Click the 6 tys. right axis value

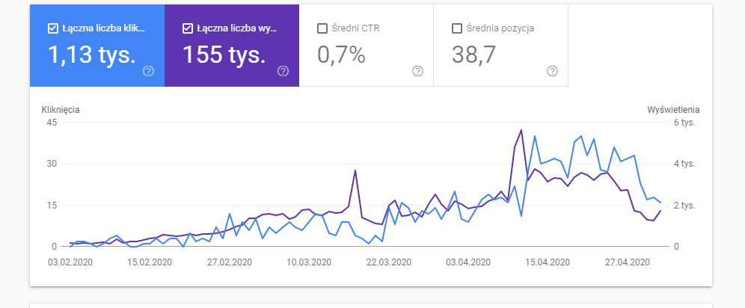[x=685, y=123]
